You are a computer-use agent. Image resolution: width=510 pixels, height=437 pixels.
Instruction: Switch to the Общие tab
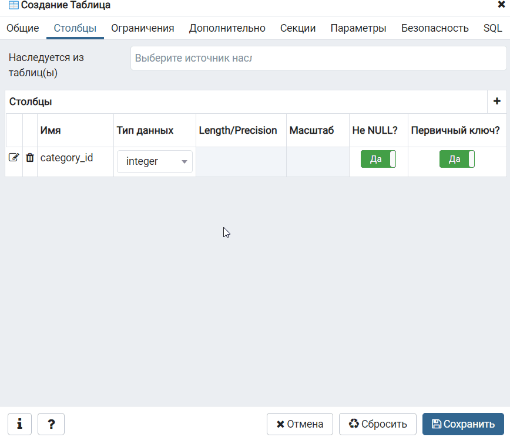tap(23, 28)
